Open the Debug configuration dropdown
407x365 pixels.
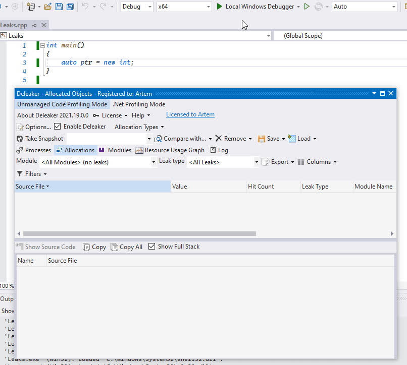point(150,7)
